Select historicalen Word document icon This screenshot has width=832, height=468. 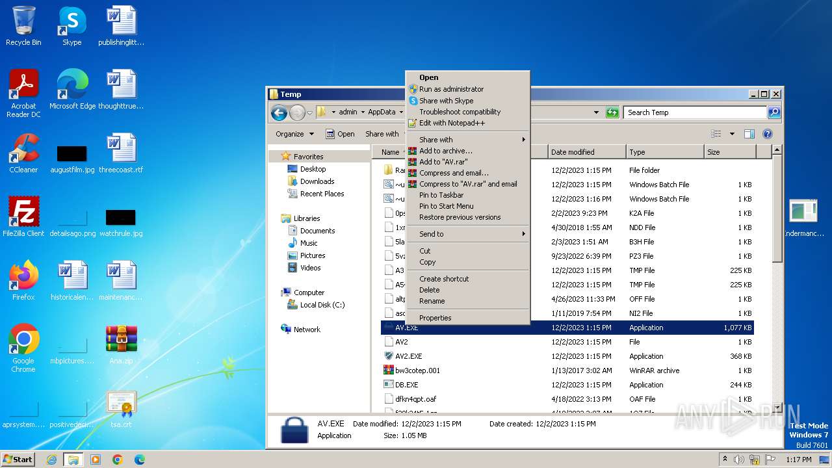[x=72, y=281]
